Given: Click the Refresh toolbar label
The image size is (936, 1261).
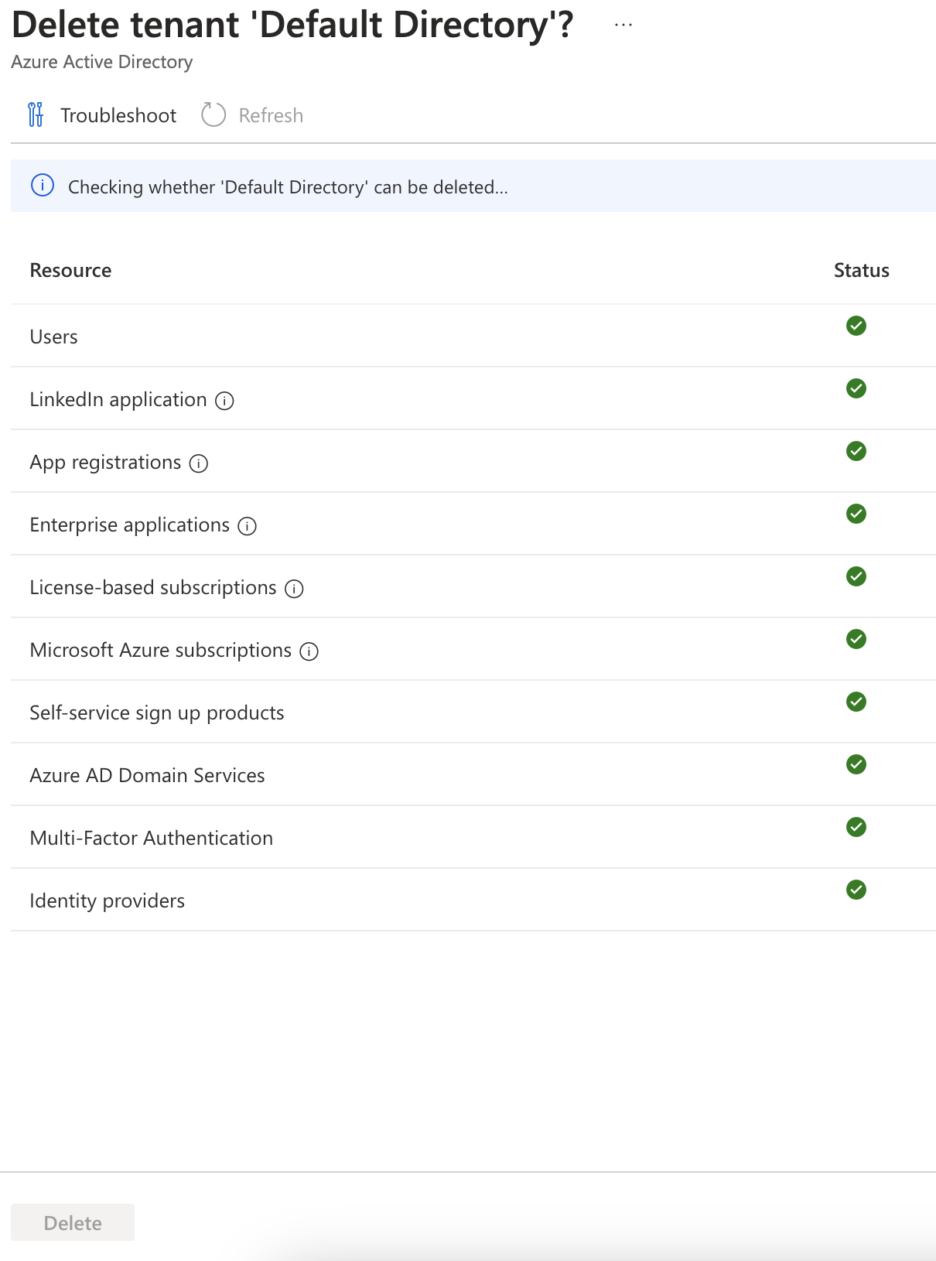Looking at the screenshot, I should pyautogui.click(x=271, y=115).
